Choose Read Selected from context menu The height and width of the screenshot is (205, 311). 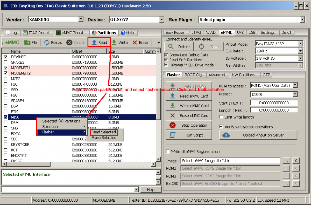point(104,132)
